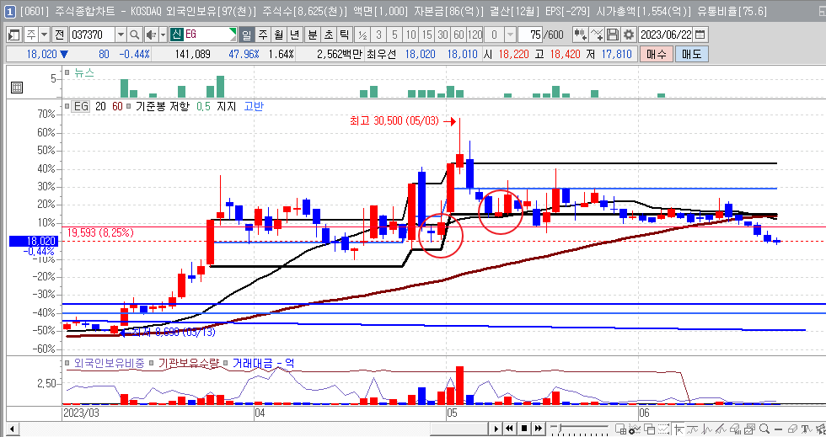This screenshot has height=437, width=826.
Task: Select the 10 interval button
Action: [410, 35]
